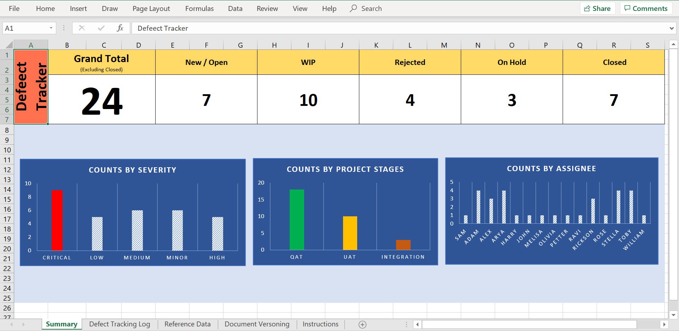Open the sheet tab options menu

pyautogui.click(x=406, y=324)
